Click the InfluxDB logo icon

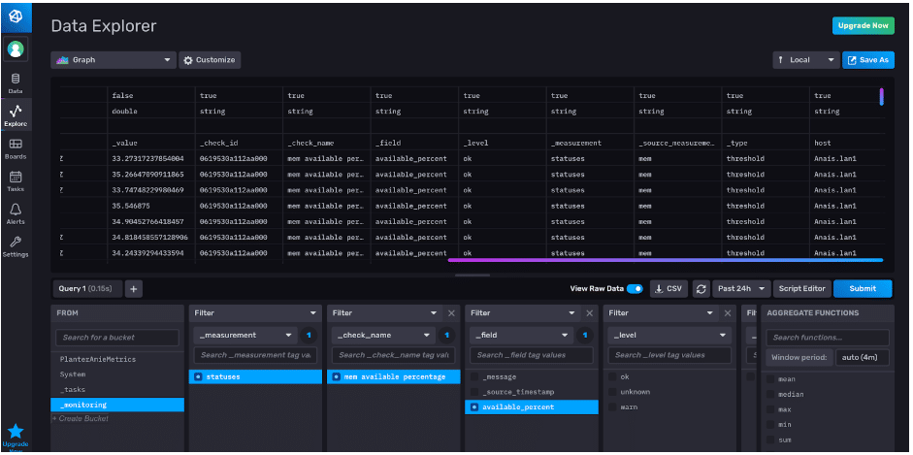point(16,17)
